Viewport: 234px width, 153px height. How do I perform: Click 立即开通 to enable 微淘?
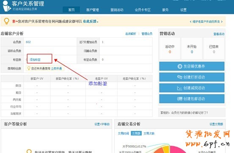[x=56, y=69]
